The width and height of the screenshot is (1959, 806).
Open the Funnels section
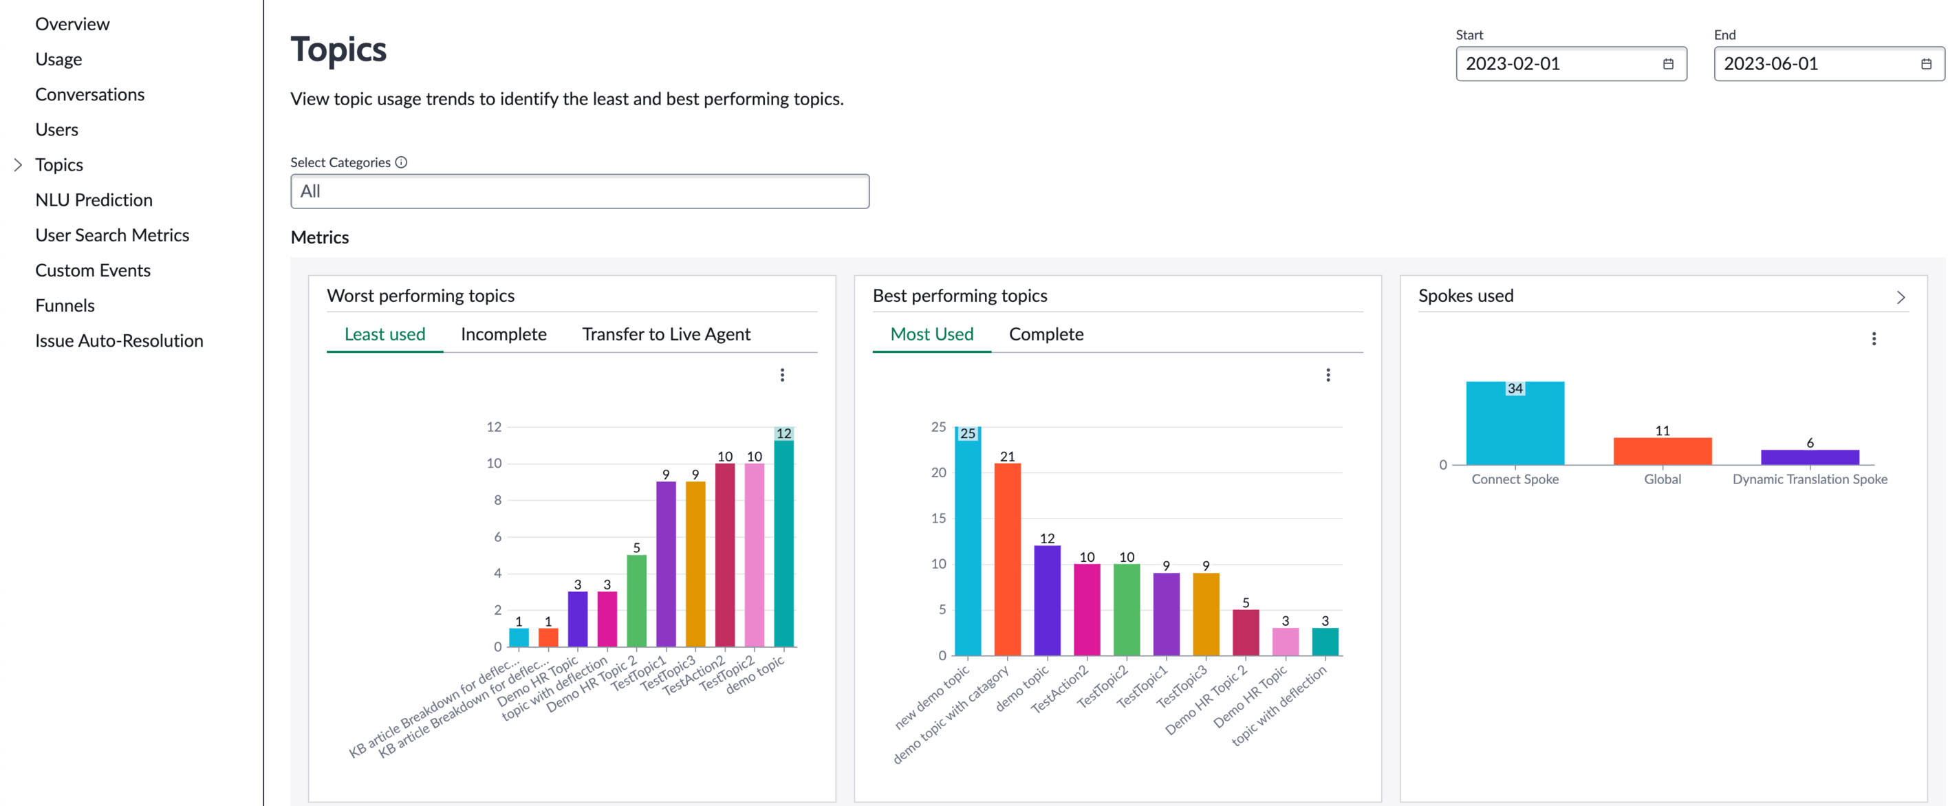pos(65,305)
